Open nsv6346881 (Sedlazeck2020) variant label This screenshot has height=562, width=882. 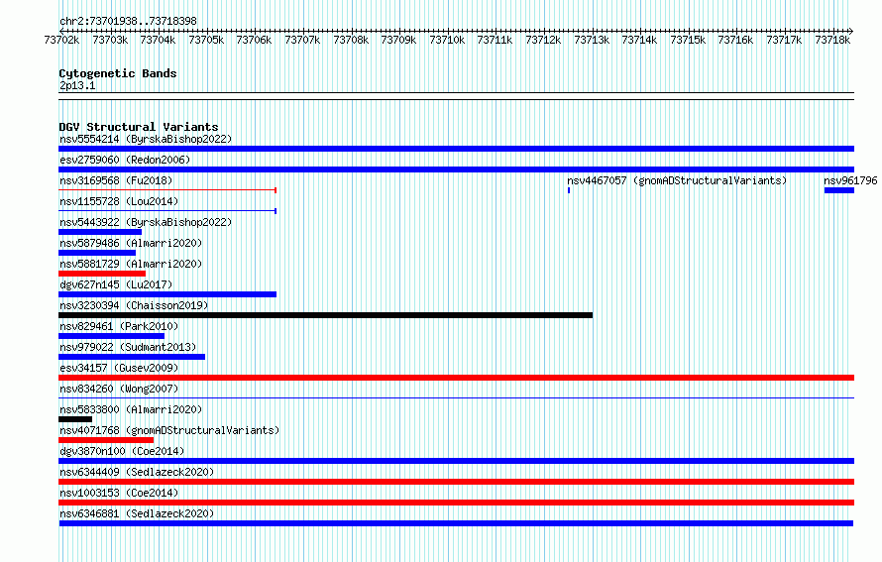[137, 513]
